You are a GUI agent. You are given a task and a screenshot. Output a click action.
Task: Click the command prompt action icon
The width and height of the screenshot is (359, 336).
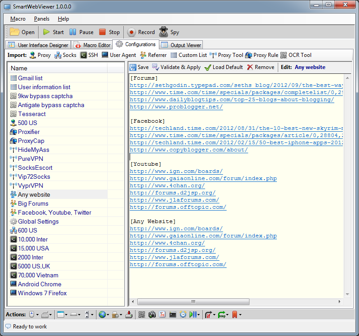tap(173, 314)
